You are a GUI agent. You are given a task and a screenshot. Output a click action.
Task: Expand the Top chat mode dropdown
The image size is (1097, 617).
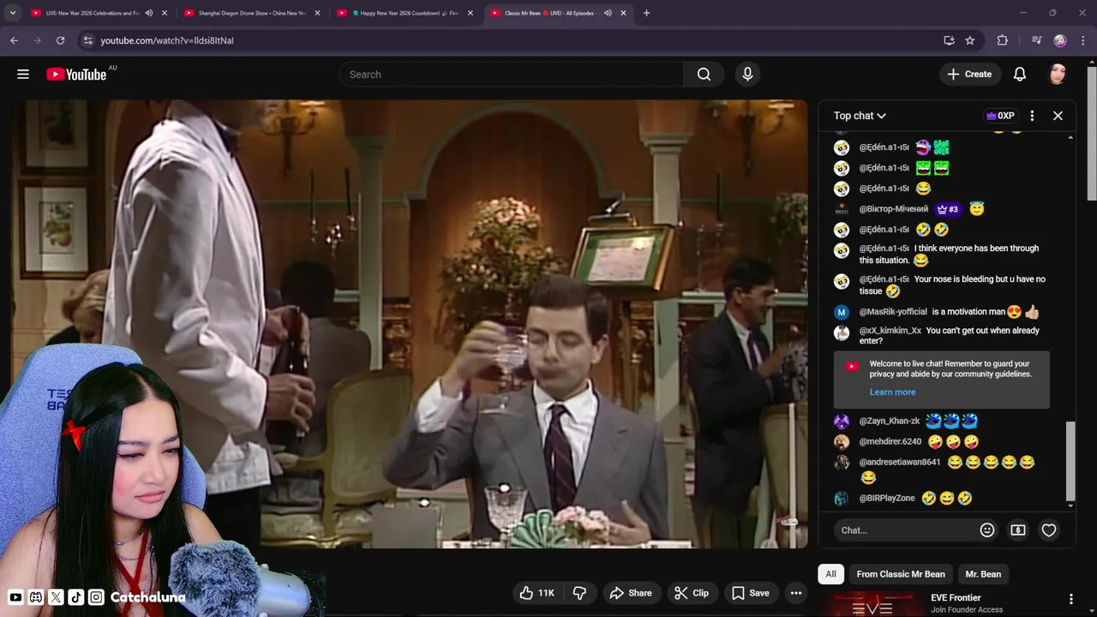click(860, 116)
